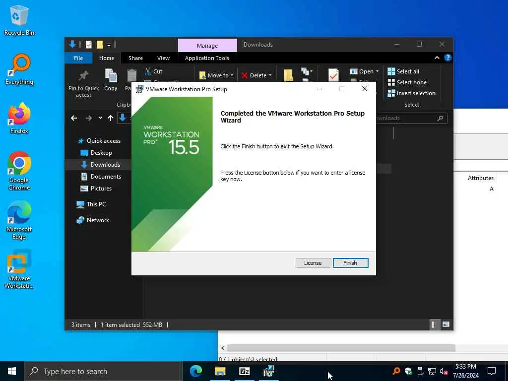Click the Properties checkmark ribbon icon
This screenshot has height=381, width=508.
[x=333, y=75]
